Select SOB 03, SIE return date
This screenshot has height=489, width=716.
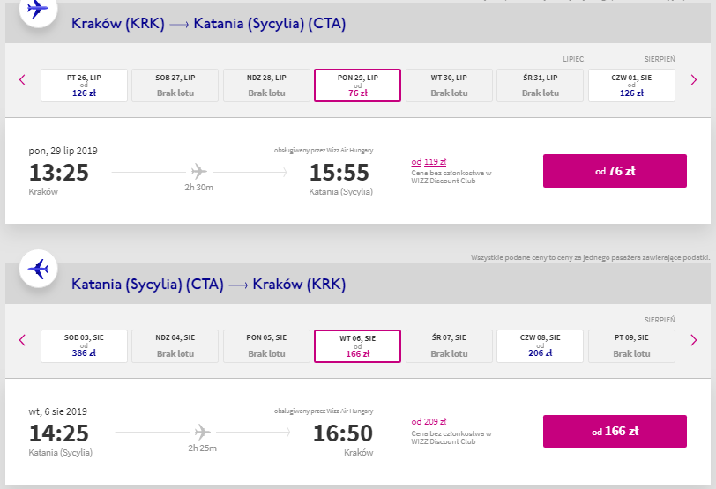click(x=84, y=346)
